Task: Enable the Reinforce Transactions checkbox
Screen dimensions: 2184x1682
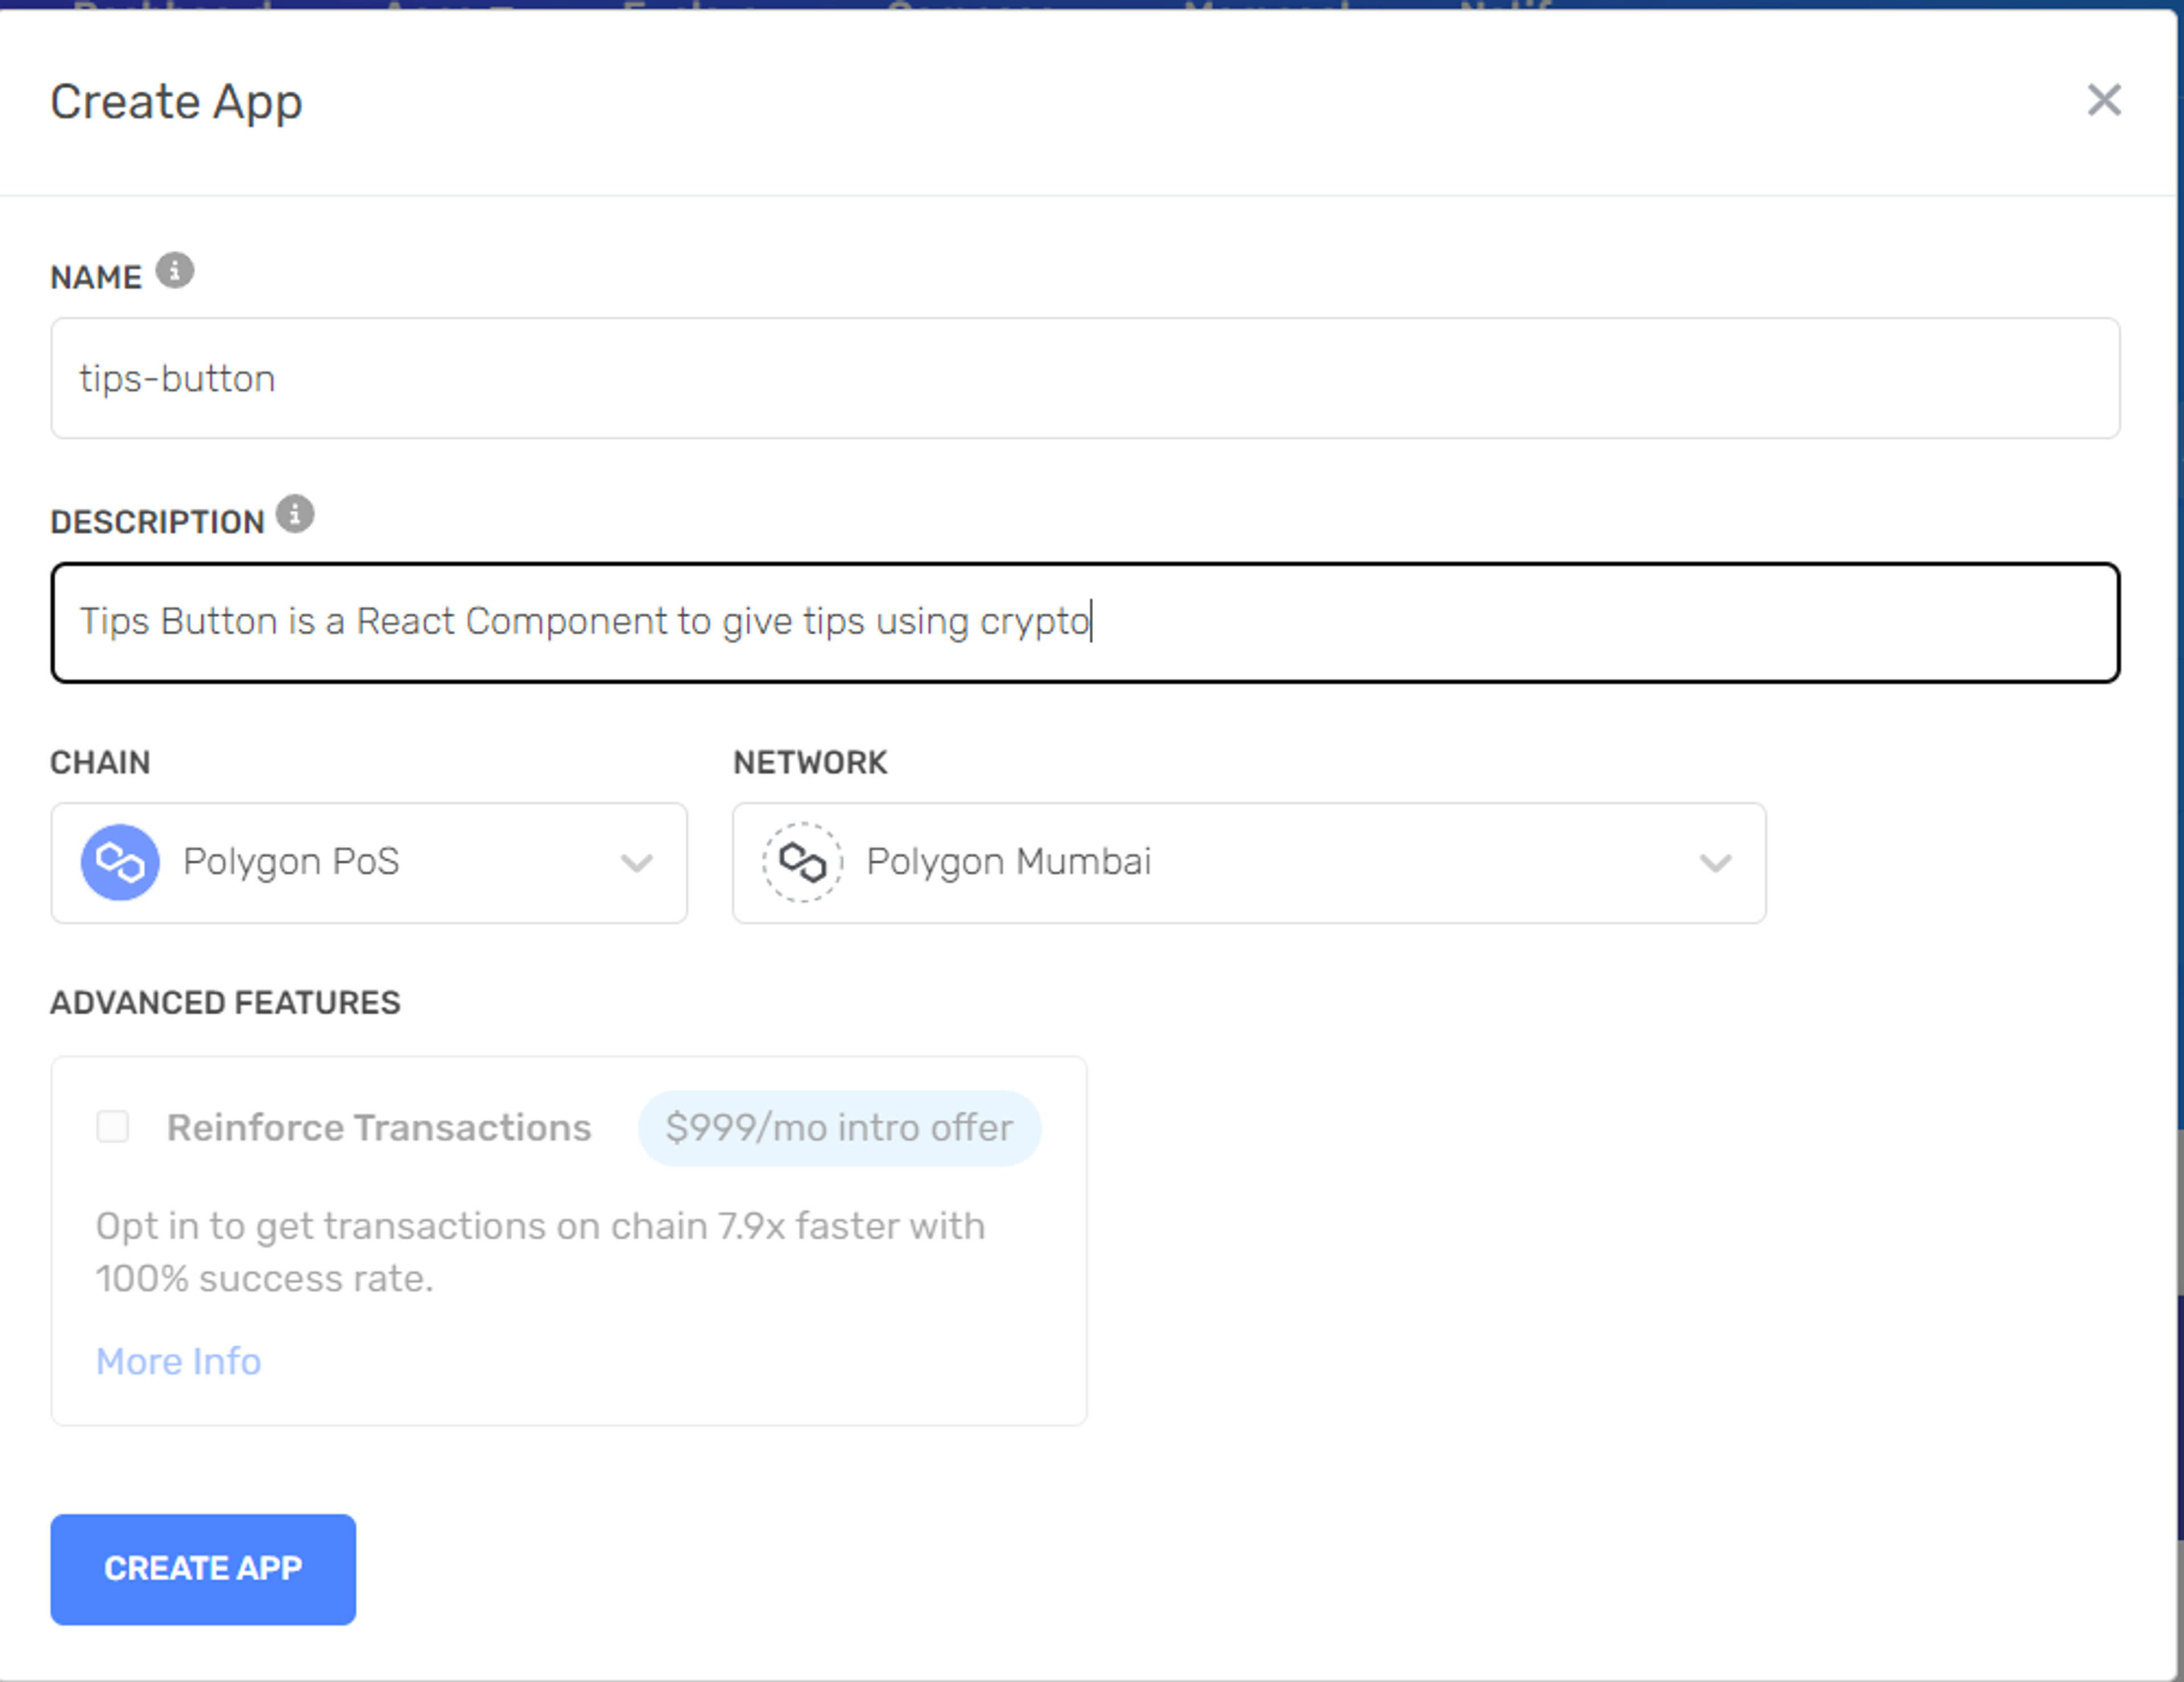Action: (x=112, y=1126)
